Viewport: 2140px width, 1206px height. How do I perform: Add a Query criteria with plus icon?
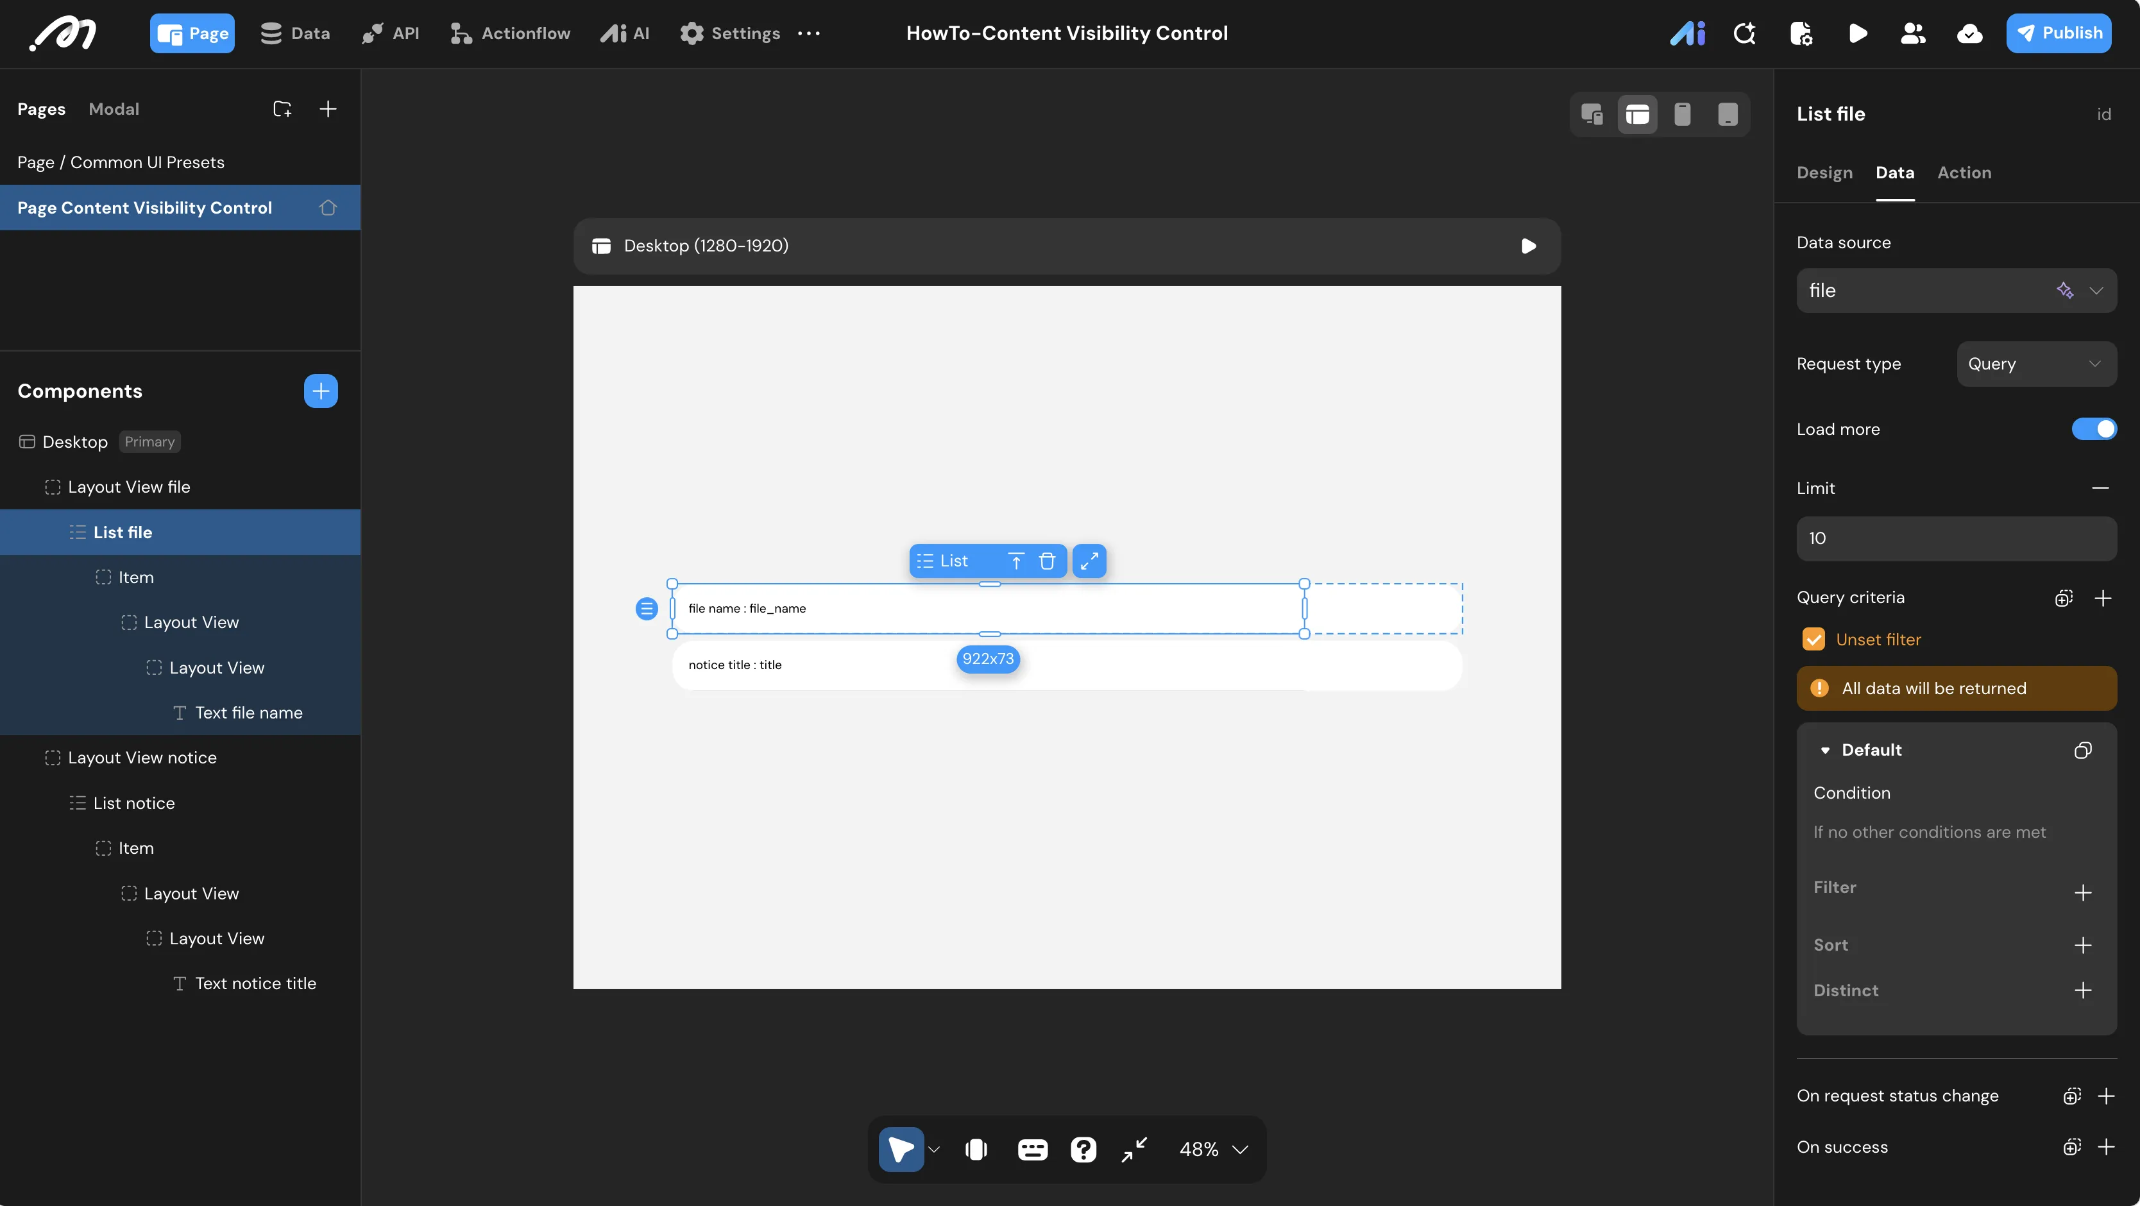(x=2103, y=598)
